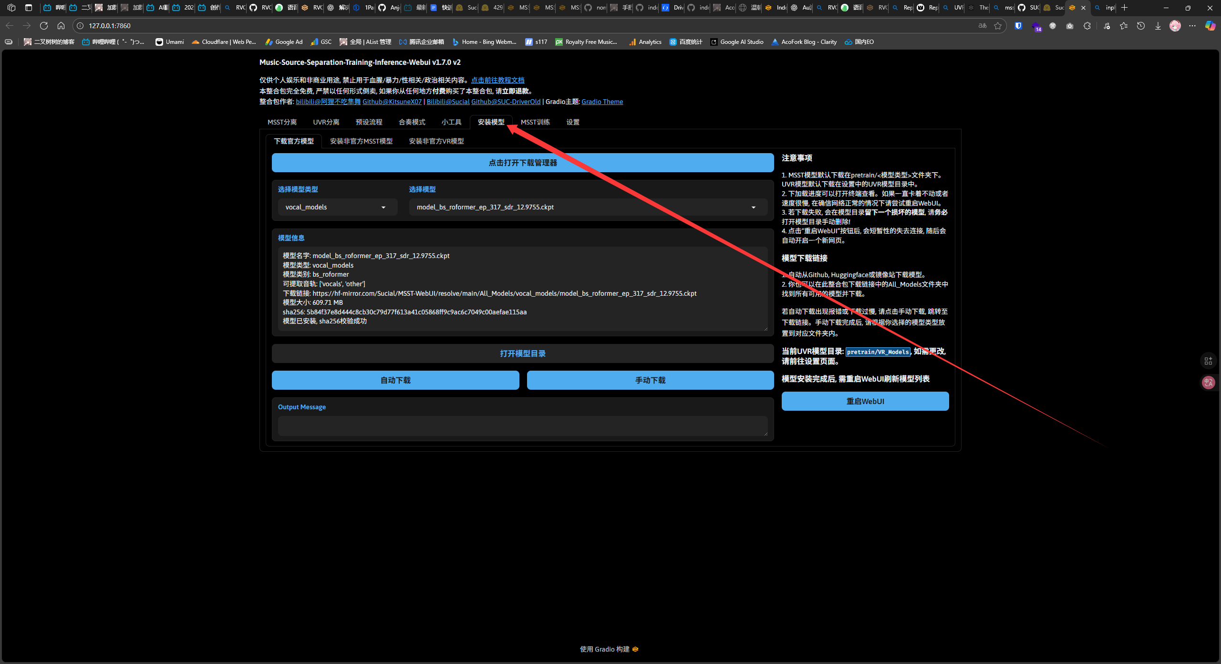The height and width of the screenshot is (664, 1221).
Task: Click the screenshot camera extension icon
Action: (1070, 26)
